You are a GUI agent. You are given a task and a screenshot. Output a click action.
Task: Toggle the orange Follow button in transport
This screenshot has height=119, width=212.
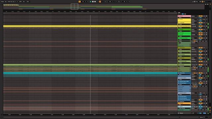[x=79, y=2]
